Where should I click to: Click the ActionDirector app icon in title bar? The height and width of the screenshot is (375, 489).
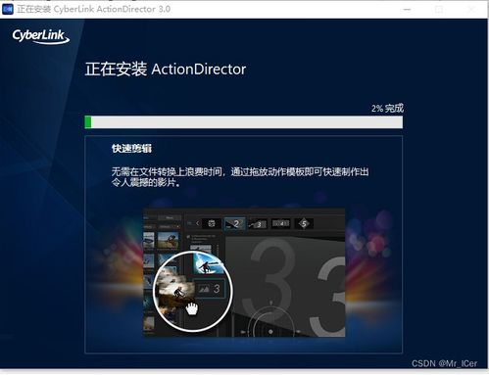(x=8, y=9)
